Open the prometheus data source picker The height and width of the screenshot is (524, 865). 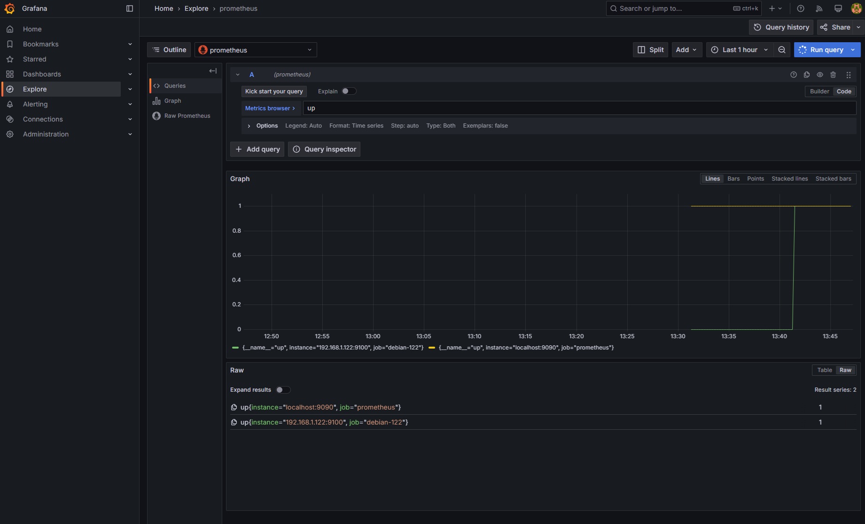pos(256,50)
